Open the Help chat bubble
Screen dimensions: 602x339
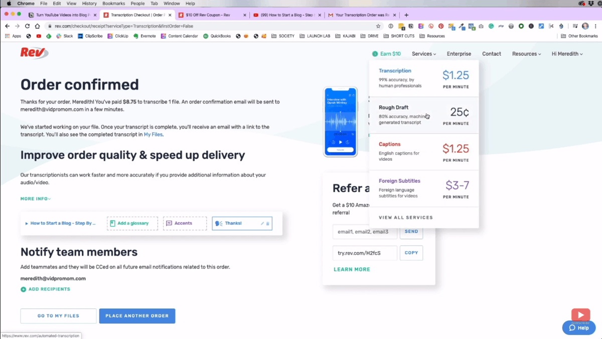coord(579,328)
